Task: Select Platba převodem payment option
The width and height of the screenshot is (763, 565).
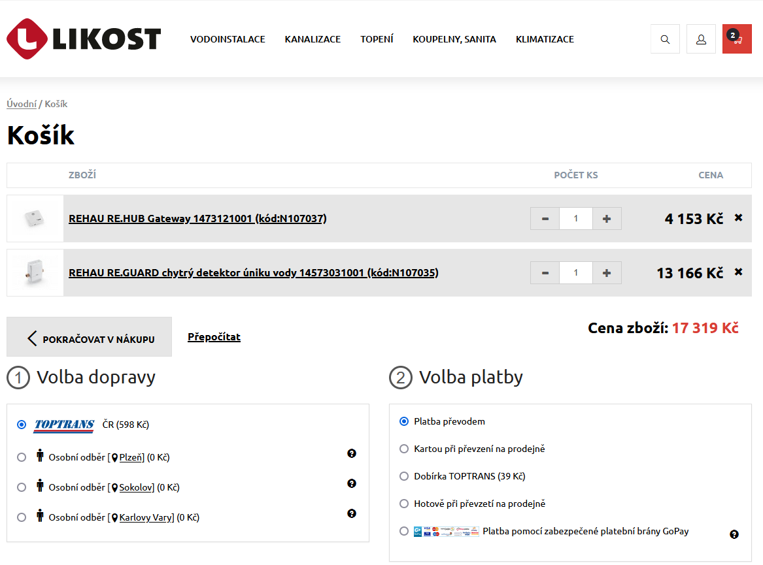Action: point(404,421)
